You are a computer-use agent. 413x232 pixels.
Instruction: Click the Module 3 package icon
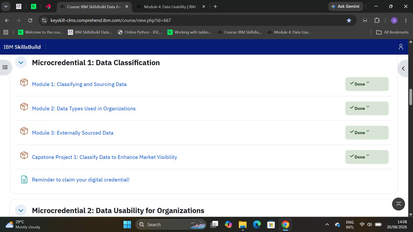(x=24, y=131)
